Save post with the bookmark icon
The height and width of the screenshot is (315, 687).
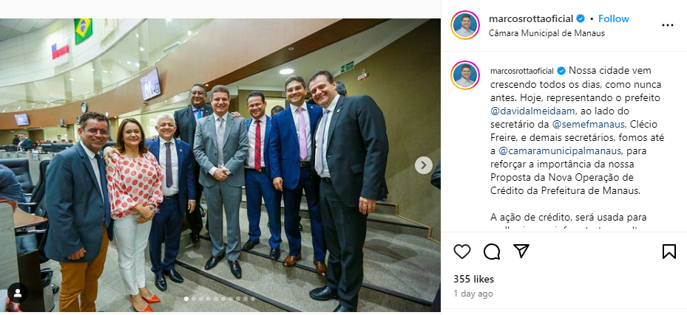coord(669,252)
